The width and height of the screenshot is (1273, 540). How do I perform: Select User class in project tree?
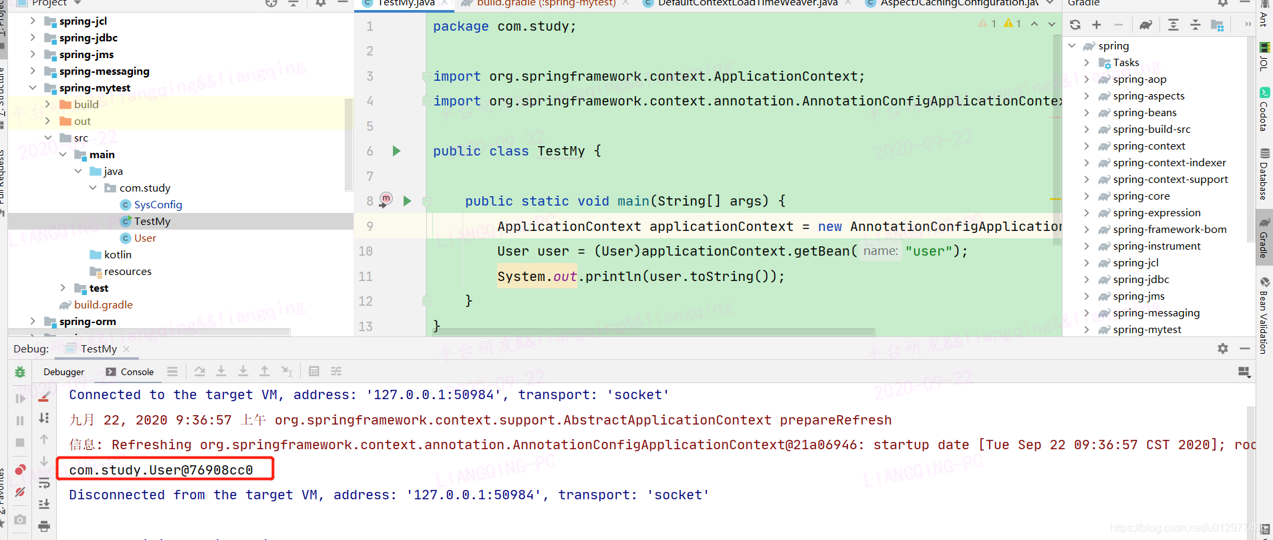(x=138, y=238)
